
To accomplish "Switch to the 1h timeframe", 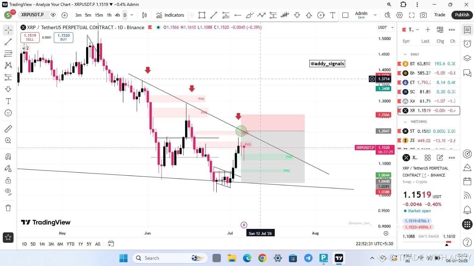I will click(x=109, y=15).
